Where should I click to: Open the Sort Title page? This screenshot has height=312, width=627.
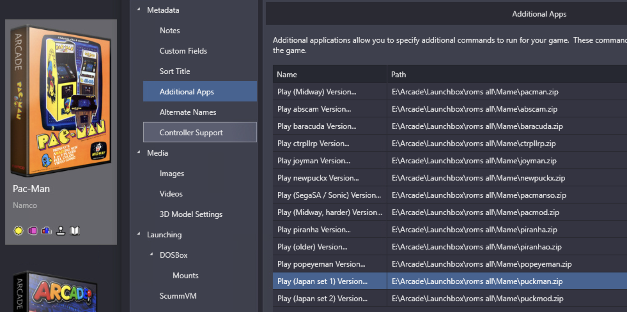coord(175,71)
